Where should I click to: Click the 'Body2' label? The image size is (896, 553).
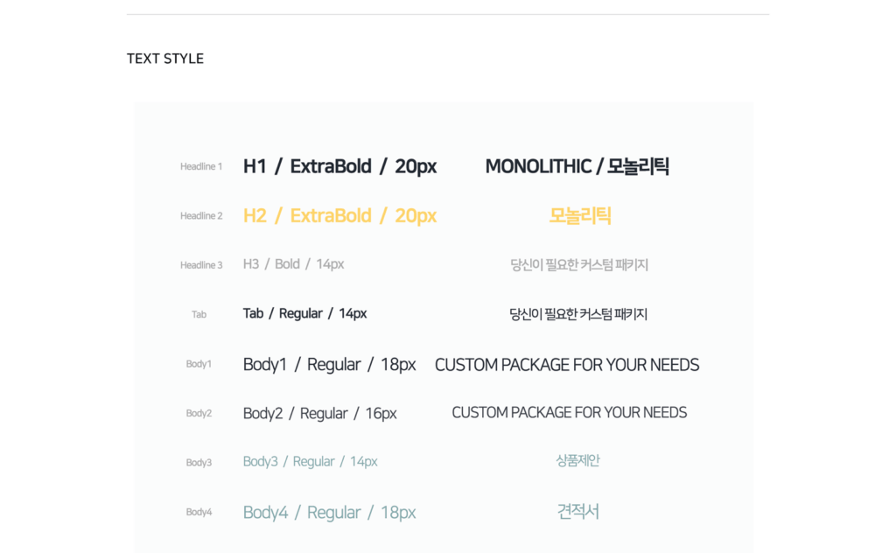(199, 413)
